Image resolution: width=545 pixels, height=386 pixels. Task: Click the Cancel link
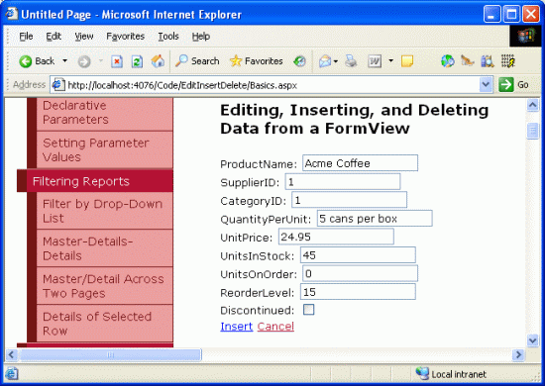click(x=275, y=327)
